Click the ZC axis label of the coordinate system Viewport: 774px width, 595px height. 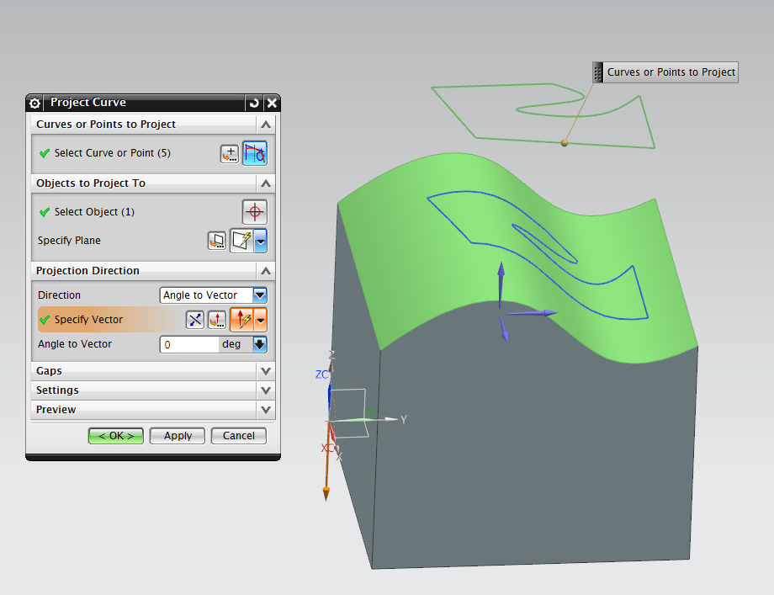tap(321, 375)
